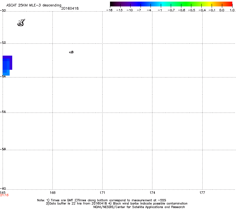Click the -7 colorbar tick label

click(139, 10)
